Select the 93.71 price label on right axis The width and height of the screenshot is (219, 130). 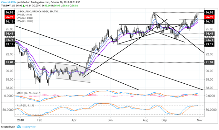[x=209, y=40]
